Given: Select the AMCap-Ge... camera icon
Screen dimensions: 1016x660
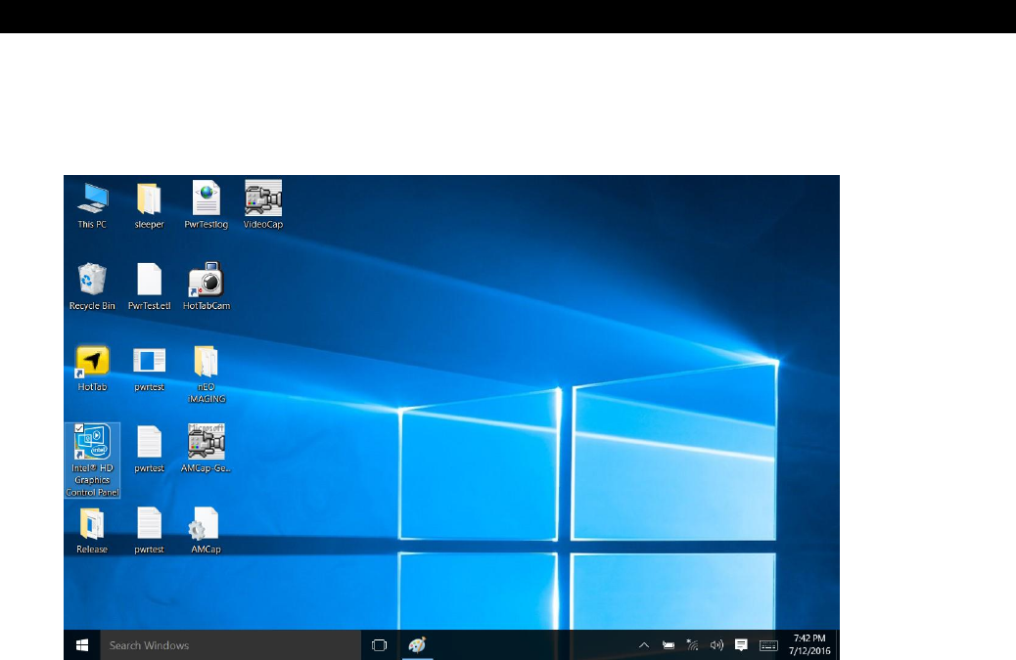Looking at the screenshot, I should pyautogui.click(x=206, y=443).
